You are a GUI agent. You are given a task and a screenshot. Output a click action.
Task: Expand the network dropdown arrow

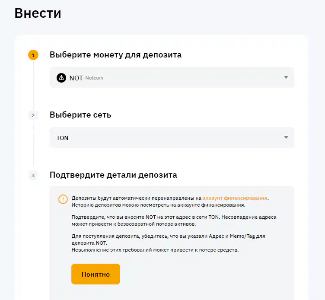point(286,137)
